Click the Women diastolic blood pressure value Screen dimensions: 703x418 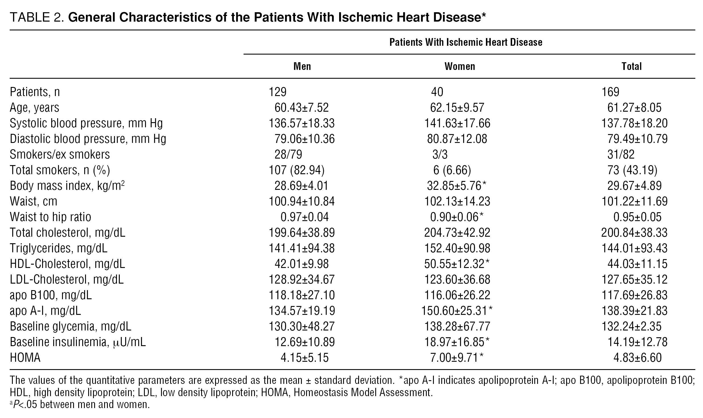tap(457, 139)
